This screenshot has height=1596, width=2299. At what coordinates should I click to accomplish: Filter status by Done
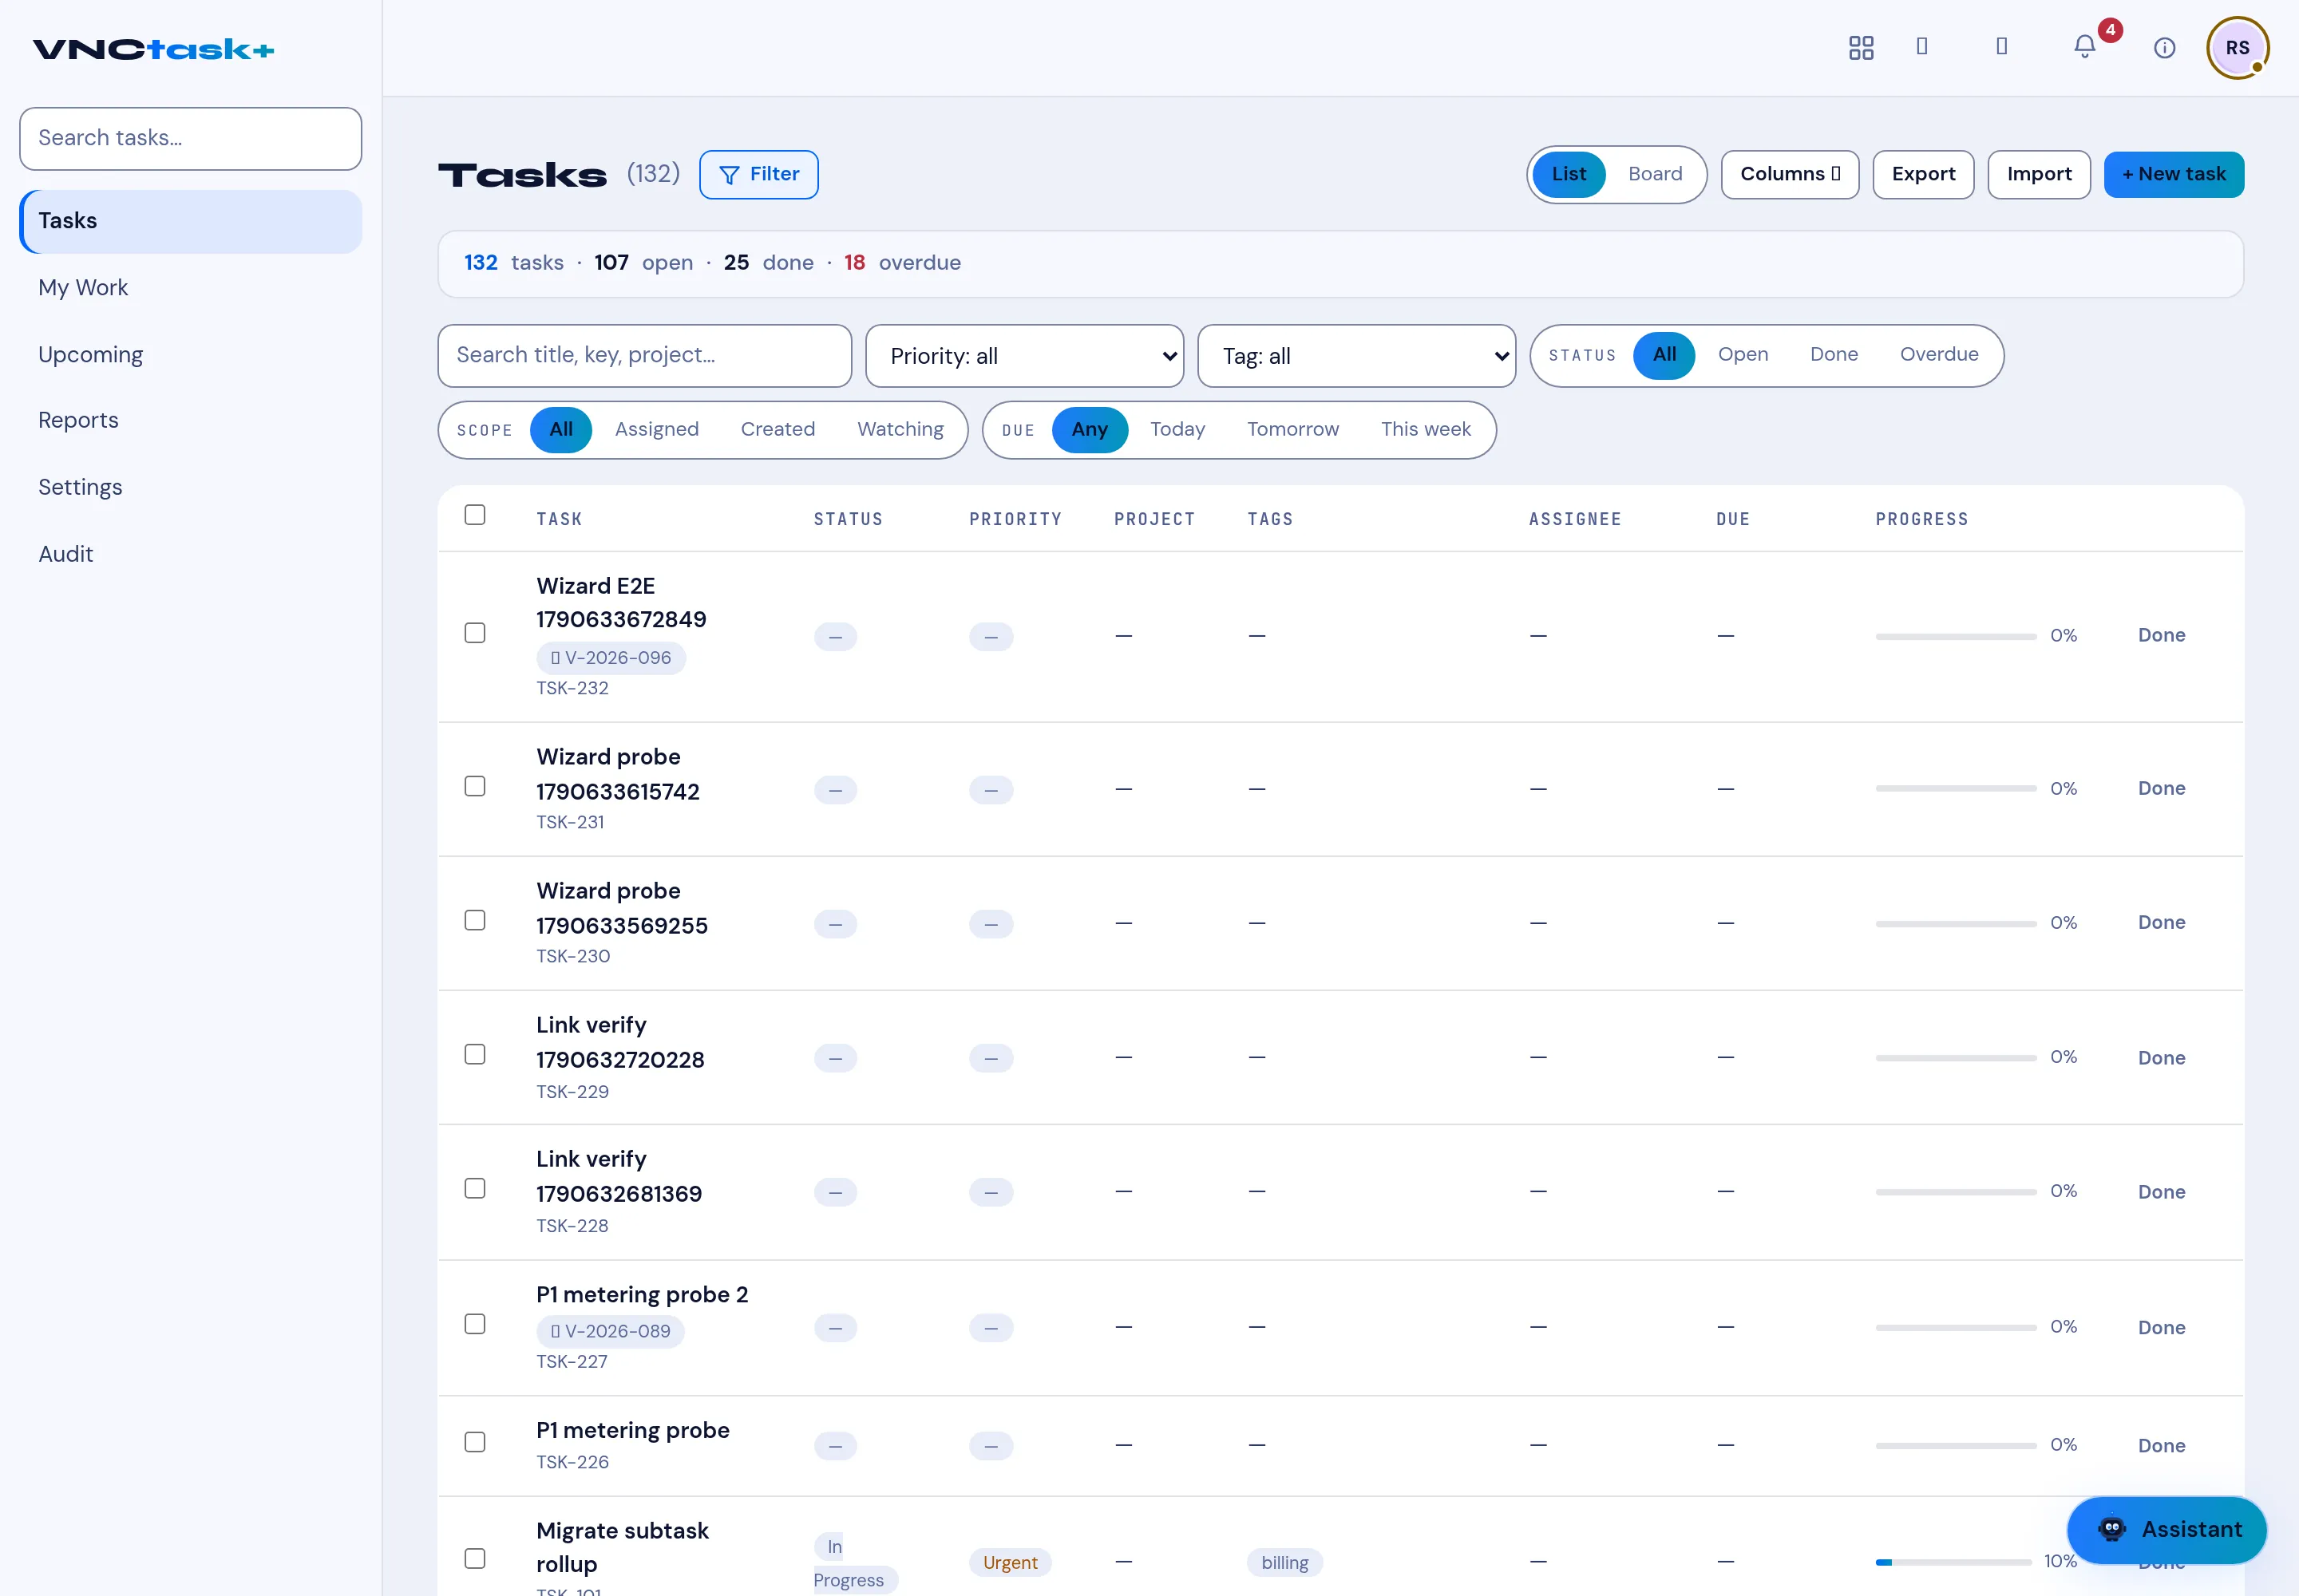[1834, 355]
